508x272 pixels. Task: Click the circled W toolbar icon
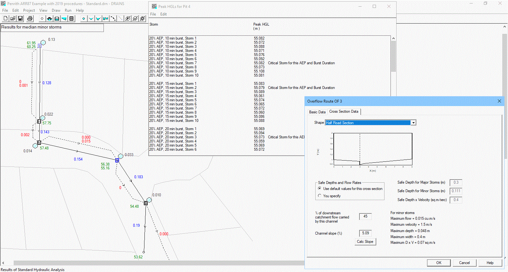point(135,19)
